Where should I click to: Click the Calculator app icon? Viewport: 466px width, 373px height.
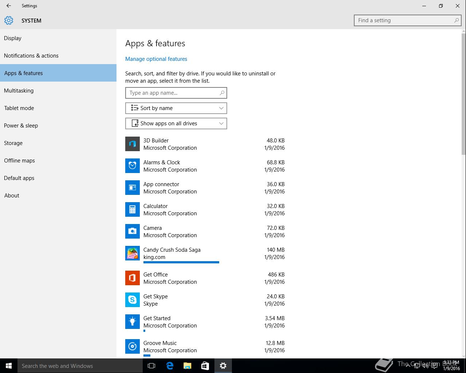(x=133, y=209)
